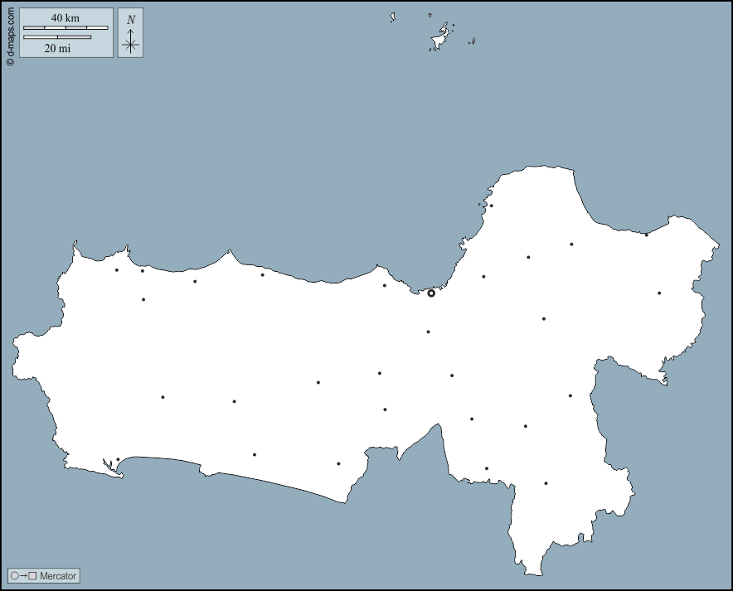Click the small westernmost islet at the top
This screenshot has height=591, width=733.
(x=393, y=17)
